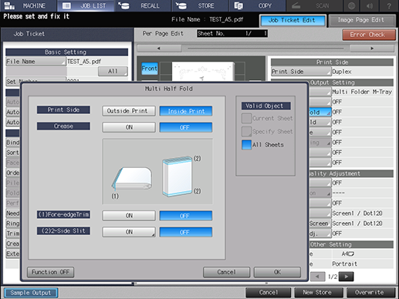Click the globe network icon
The width and height of the screenshot is (399, 299).
click(351, 5)
